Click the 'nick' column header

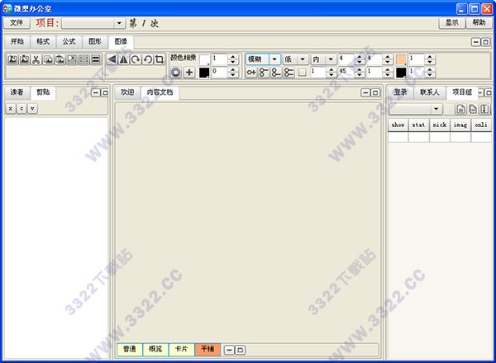440,125
